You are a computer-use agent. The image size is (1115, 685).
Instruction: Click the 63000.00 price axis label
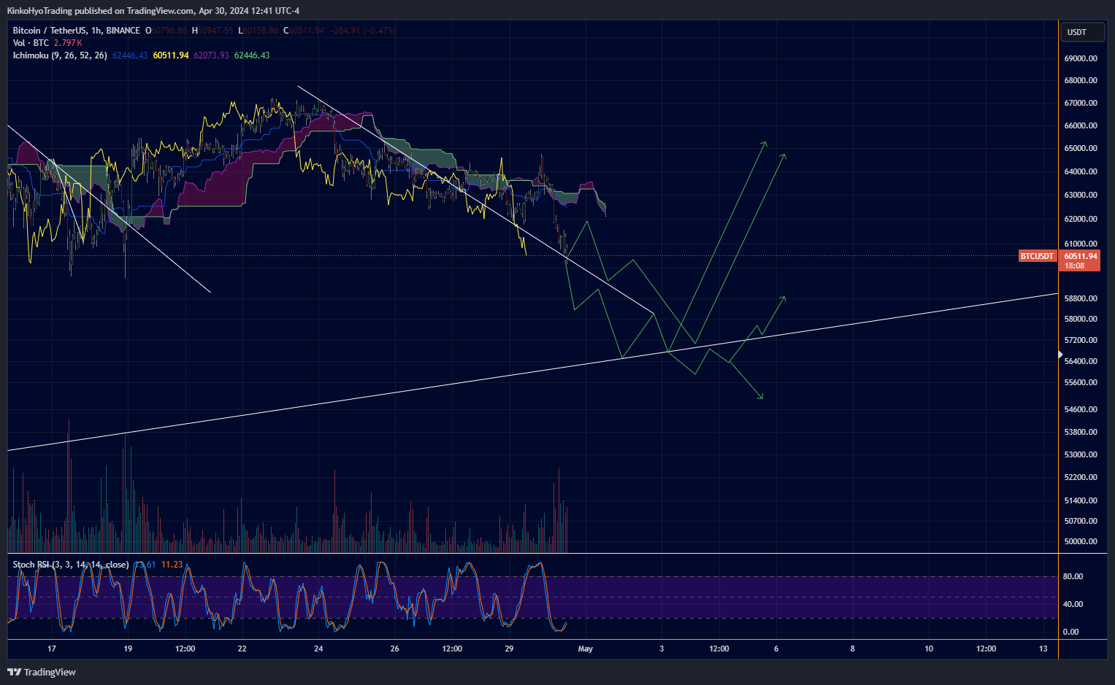tap(1081, 195)
